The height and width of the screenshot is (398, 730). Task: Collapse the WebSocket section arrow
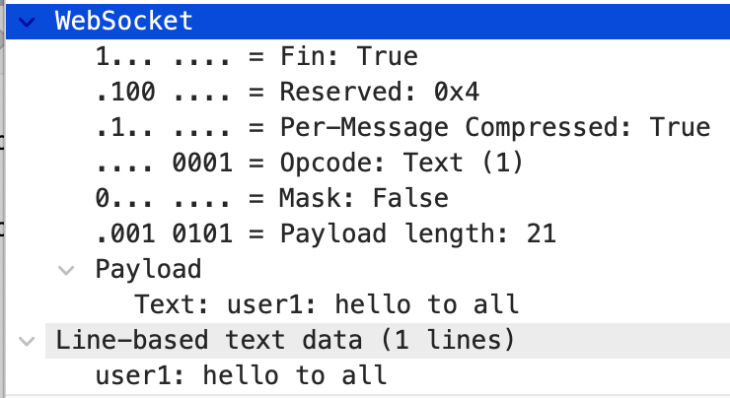click(27, 20)
